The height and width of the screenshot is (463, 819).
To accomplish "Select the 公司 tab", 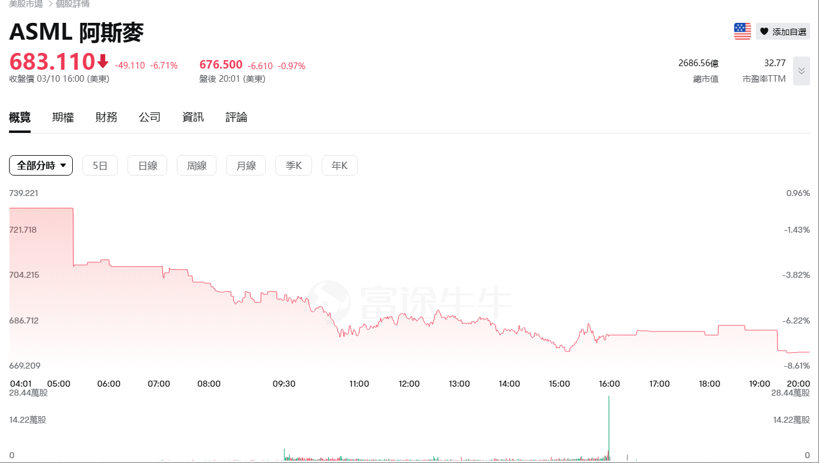I will coord(150,117).
